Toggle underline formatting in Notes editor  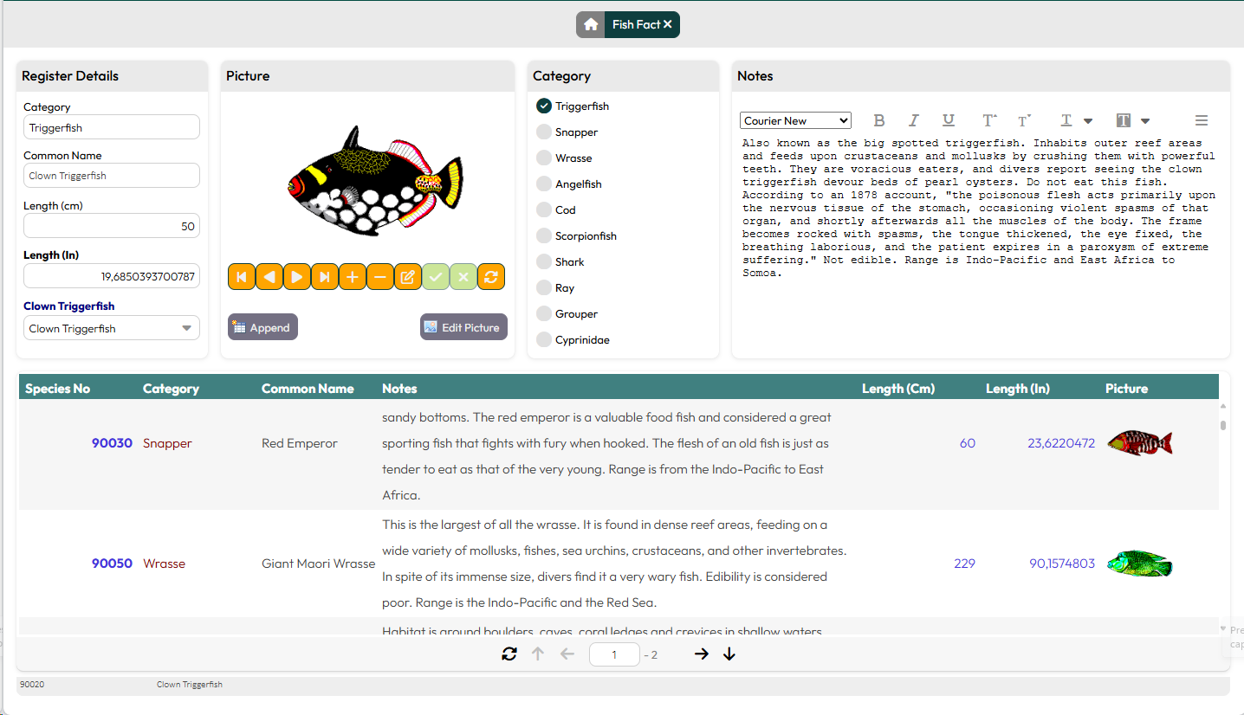[x=949, y=121]
